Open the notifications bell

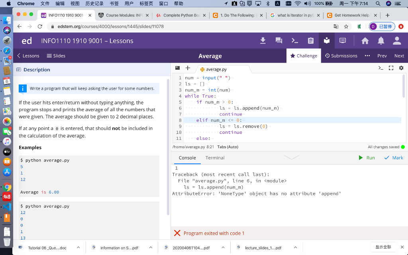[381, 41]
